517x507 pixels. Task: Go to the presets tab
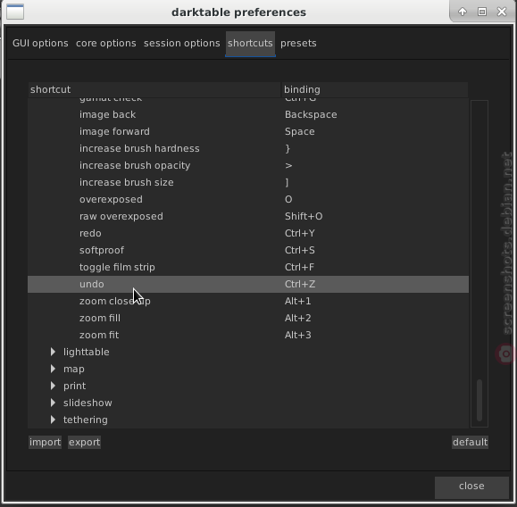298,43
